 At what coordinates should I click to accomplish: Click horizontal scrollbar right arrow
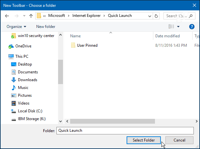(196, 121)
